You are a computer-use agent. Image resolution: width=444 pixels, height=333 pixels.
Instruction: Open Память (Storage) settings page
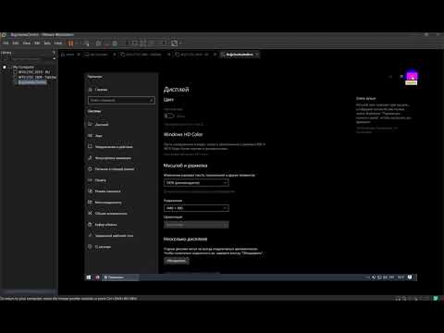tap(121, 180)
